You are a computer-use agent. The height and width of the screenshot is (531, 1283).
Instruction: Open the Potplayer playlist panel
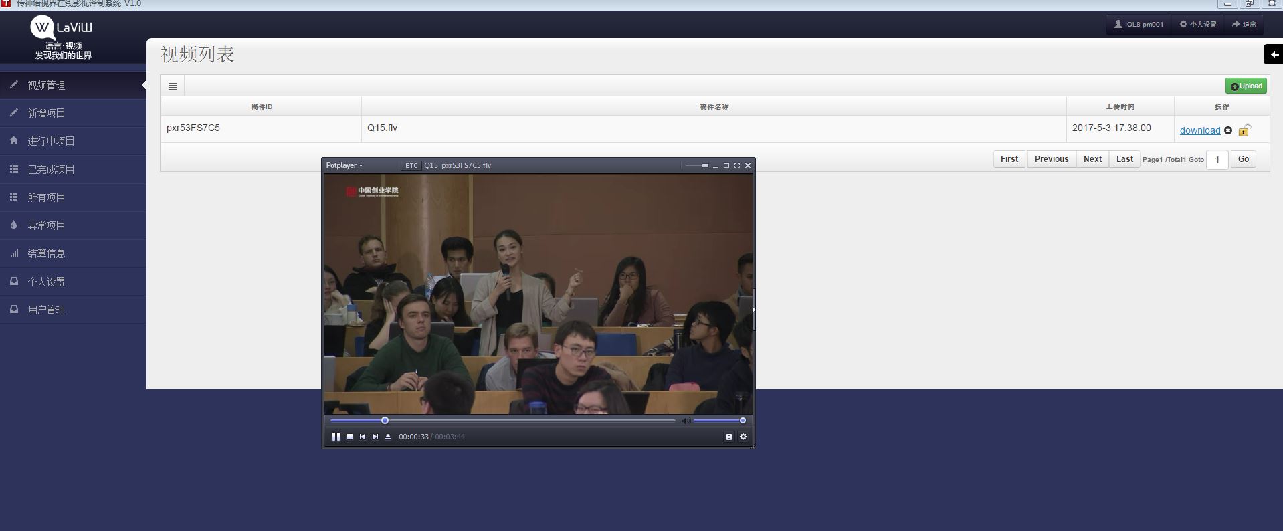tap(729, 437)
